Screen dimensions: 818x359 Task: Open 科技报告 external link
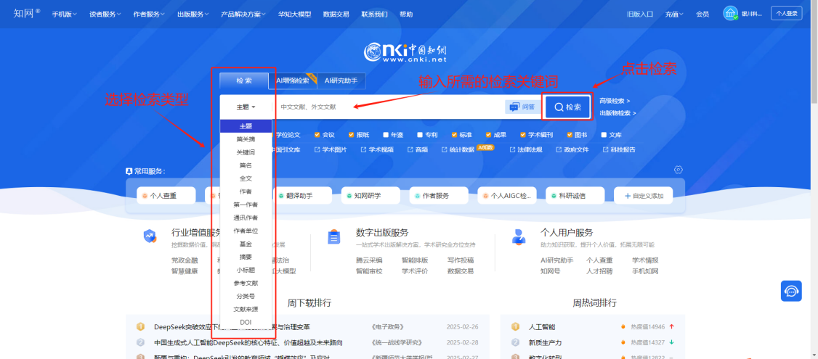[619, 149]
